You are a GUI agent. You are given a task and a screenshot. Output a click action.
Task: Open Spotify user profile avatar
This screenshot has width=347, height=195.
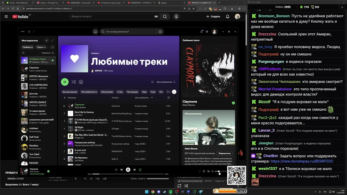(x=214, y=32)
